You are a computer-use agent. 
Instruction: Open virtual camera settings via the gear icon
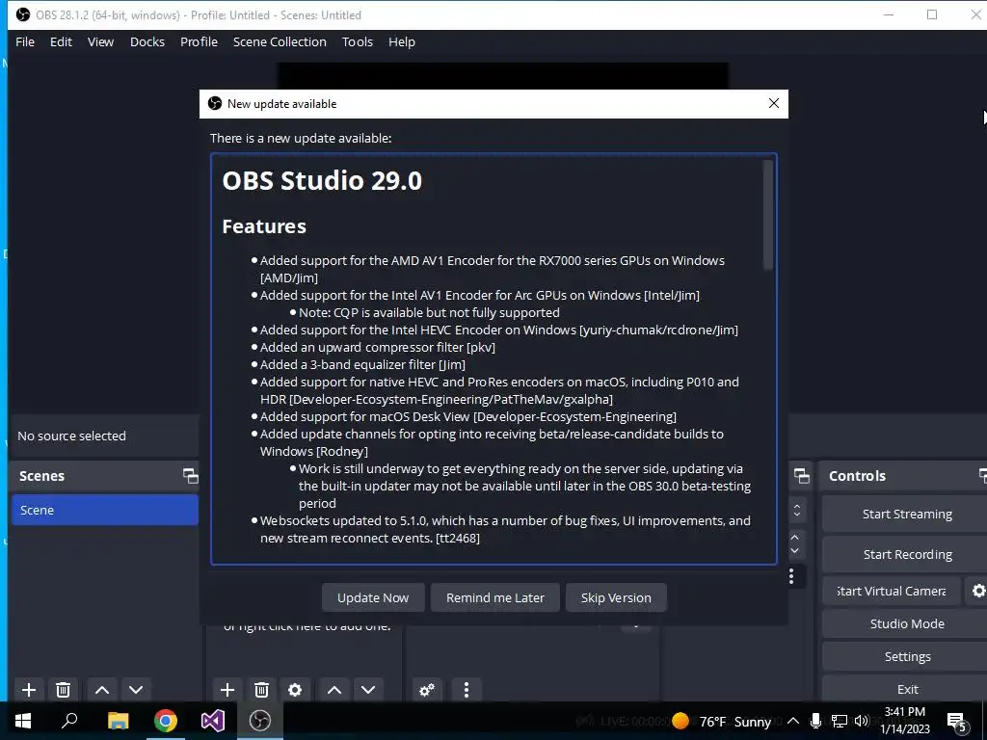point(978,591)
